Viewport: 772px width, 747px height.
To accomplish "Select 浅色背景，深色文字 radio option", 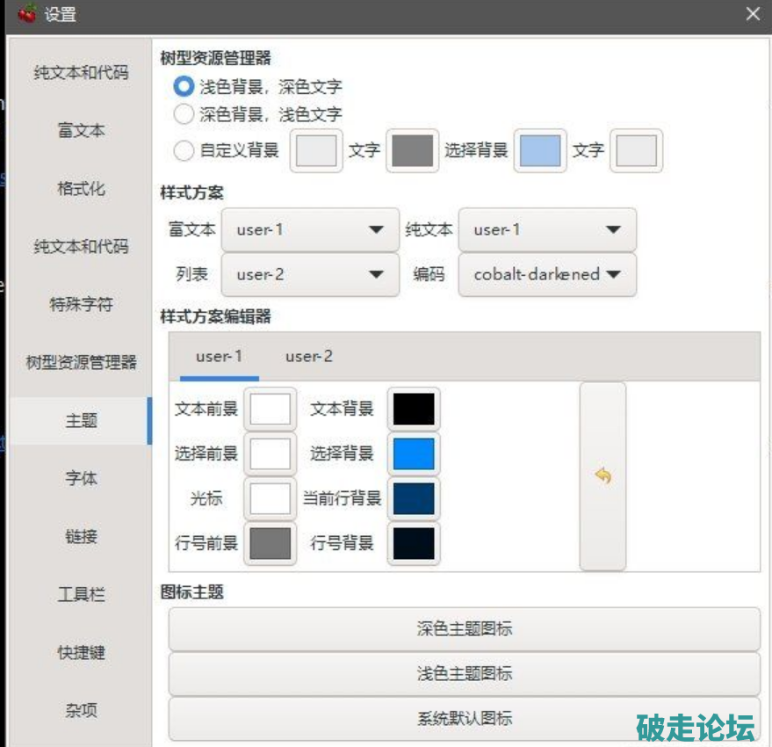I will pos(184,86).
